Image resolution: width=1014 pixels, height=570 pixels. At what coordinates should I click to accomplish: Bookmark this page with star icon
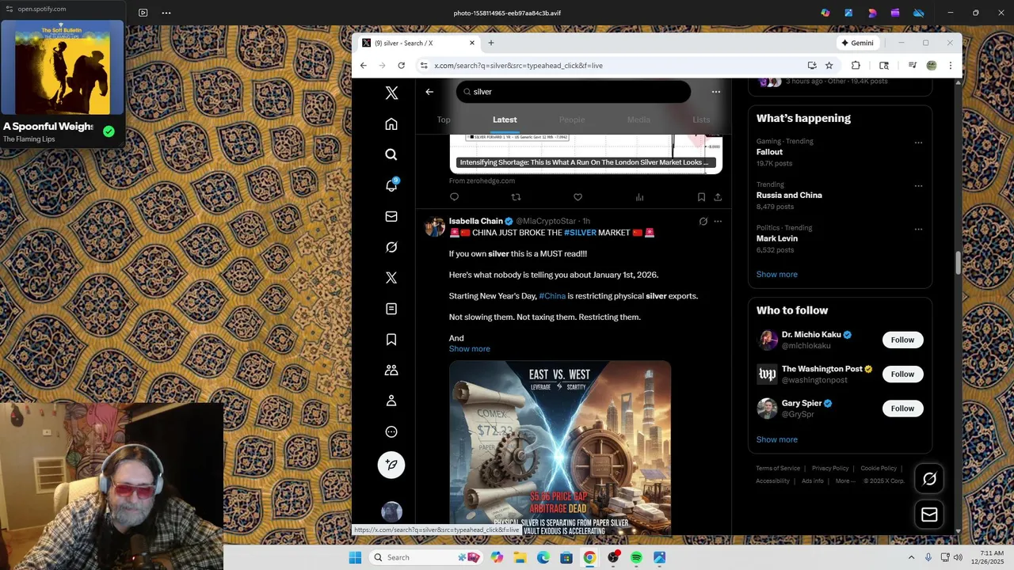click(829, 66)
